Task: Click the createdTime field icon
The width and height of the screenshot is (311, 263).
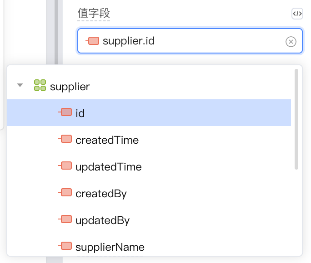Action: click(65, 139)
